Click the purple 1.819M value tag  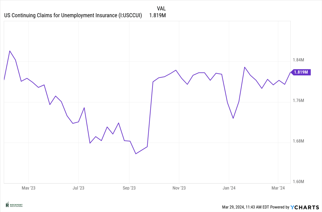coord(301,72)
